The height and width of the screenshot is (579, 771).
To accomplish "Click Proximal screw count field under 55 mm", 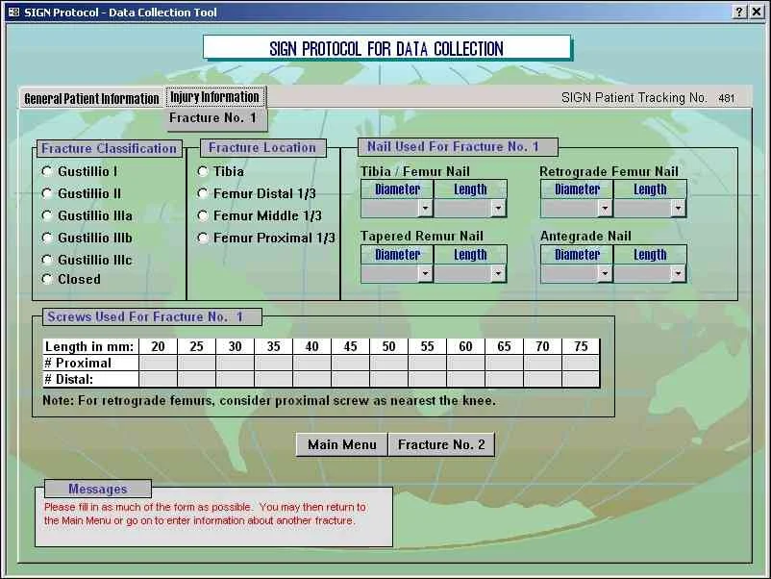I will [x=427, y=363].
